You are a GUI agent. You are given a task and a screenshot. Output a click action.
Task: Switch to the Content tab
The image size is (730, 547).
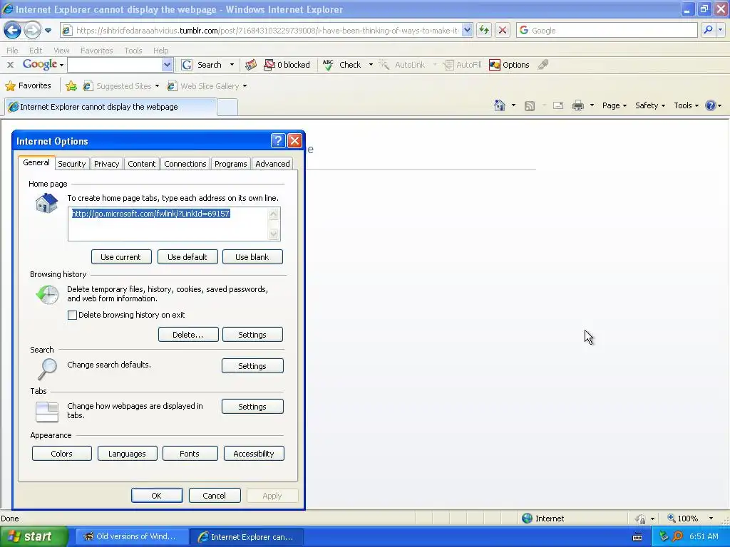[142, 164]
